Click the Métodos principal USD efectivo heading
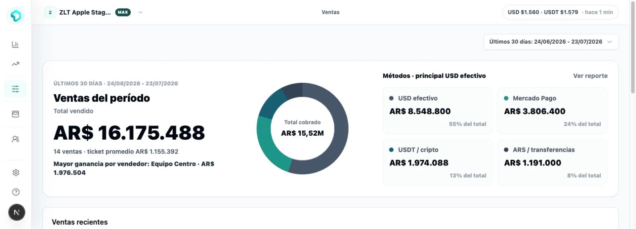Viewport: 636px width, 229px height. point(434,76)
